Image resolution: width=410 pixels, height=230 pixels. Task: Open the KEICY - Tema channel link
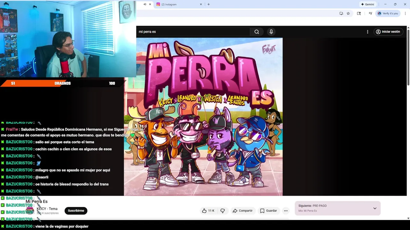[47, 209]
